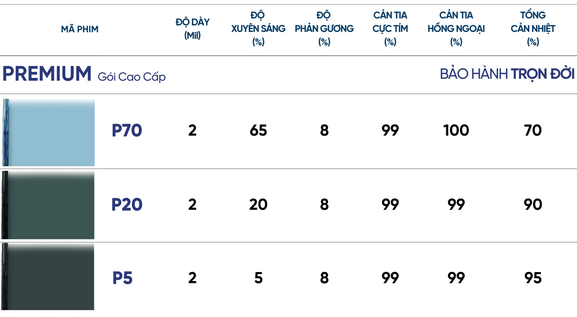Select the CẢN TIA HỒNG NGOẠI header
Image resolution: width=577 pixels, height=317 pixels.
point(456,29)
